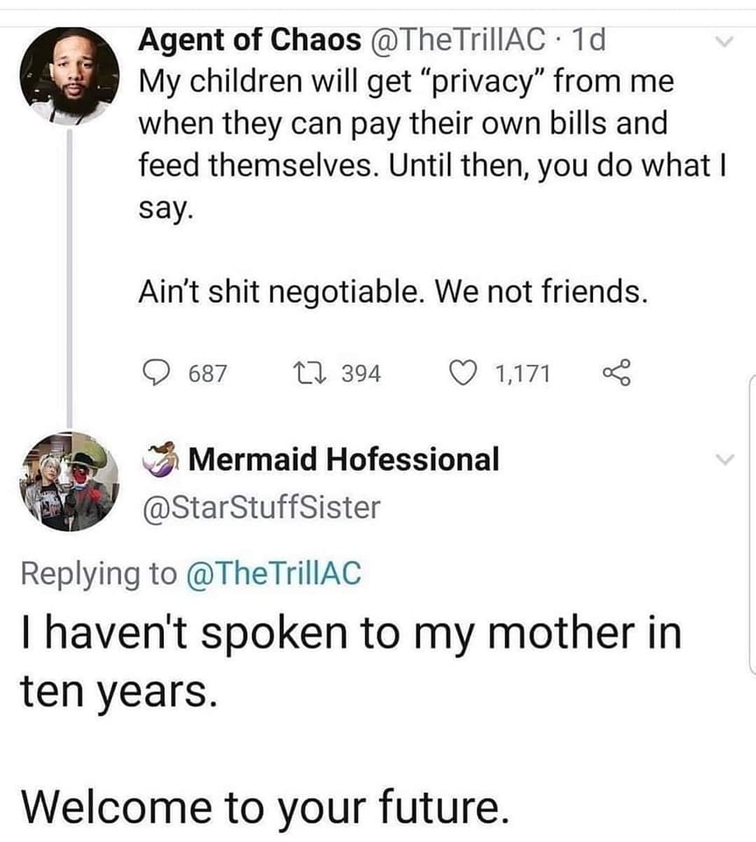Click the 1,171 likes count

(x=523, y=374)
